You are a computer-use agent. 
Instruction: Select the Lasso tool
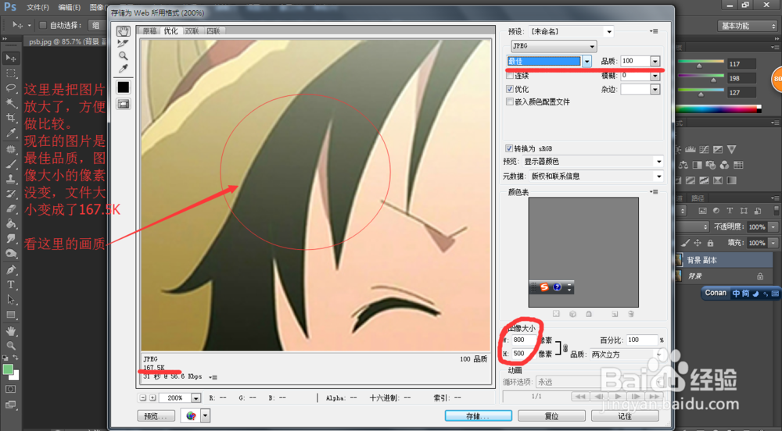(x=10, y=88)
